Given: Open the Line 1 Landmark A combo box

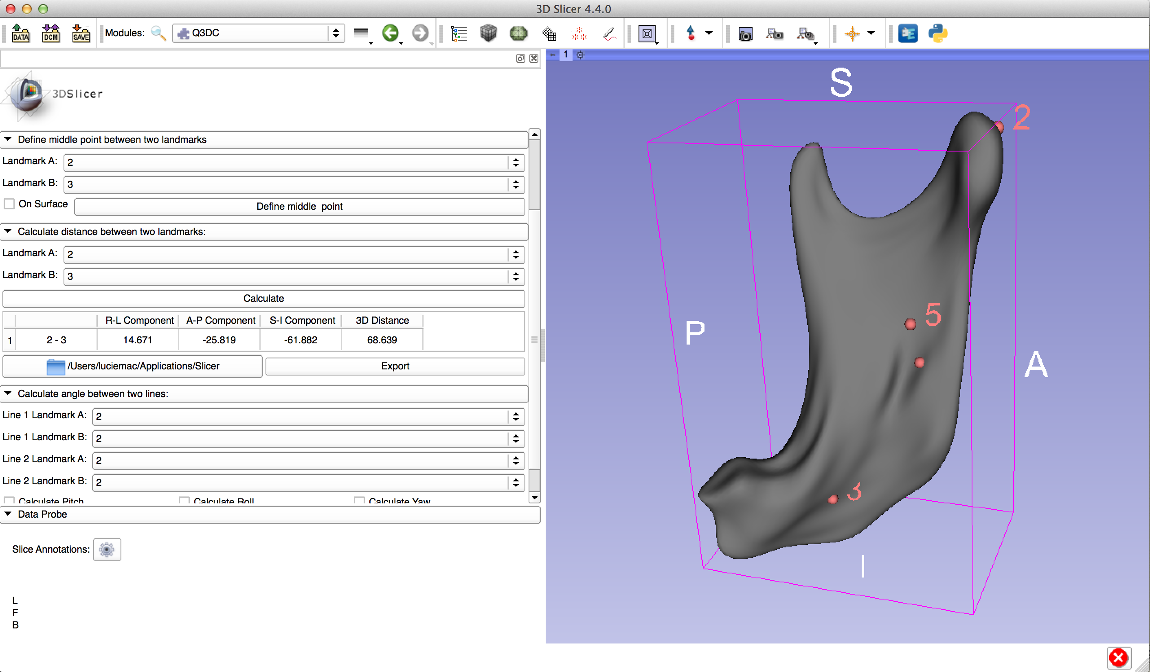Looking at the screenshot, I should tap(308, 416).
